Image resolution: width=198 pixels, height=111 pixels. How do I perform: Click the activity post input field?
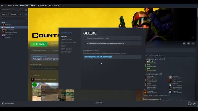coord(45,68)
